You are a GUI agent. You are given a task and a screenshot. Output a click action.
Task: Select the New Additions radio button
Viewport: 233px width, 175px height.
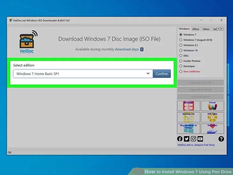click(181, 71)
